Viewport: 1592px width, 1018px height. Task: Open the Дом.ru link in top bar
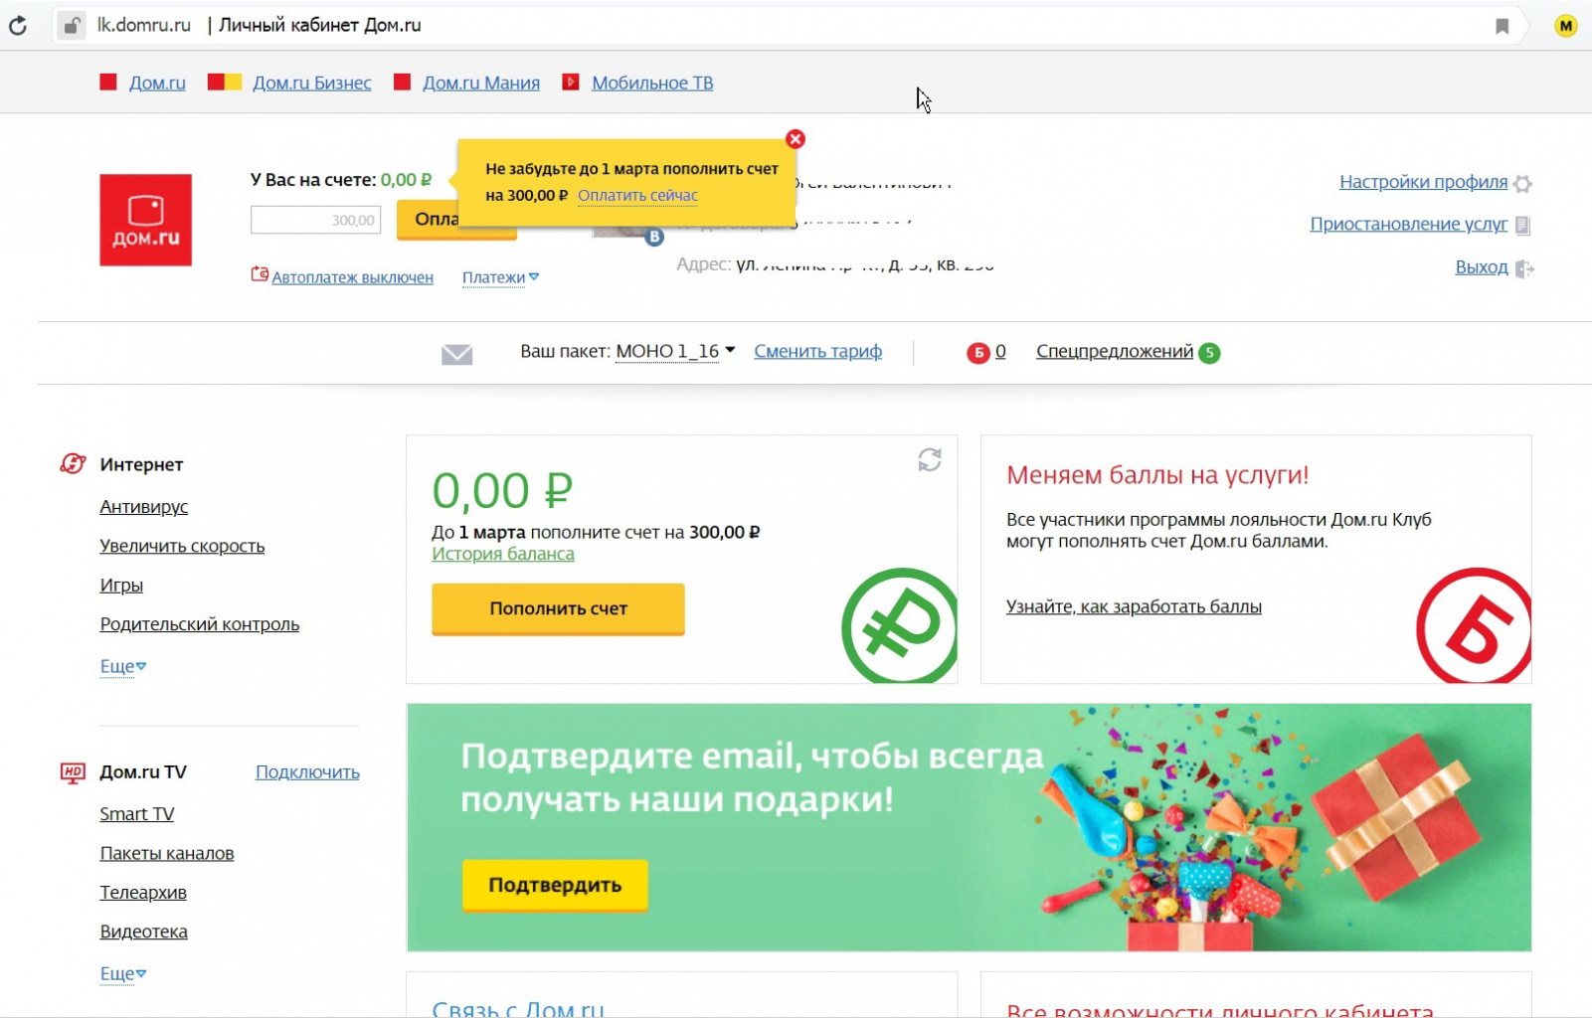click(x=157, y=83)
